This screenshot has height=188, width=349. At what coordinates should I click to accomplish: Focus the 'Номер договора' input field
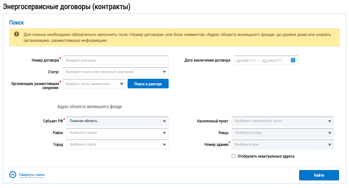115,60
